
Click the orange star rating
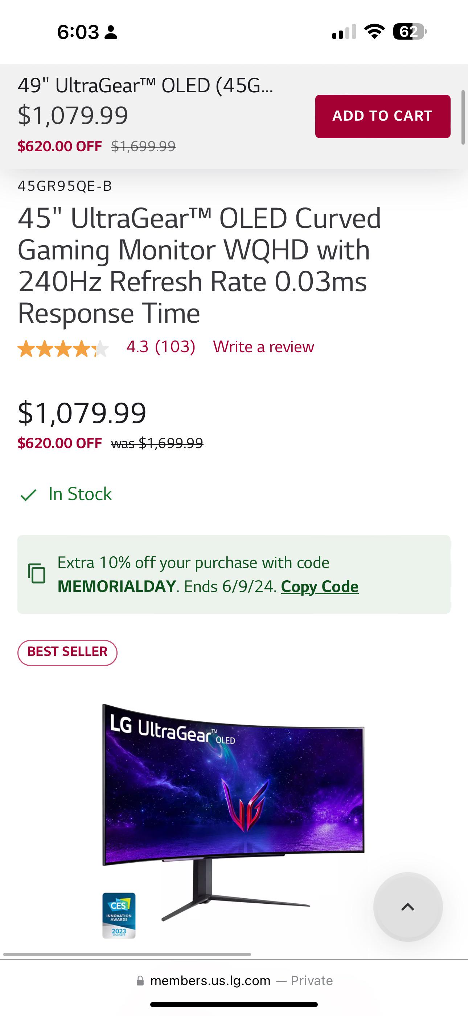(x=63, y=348)
